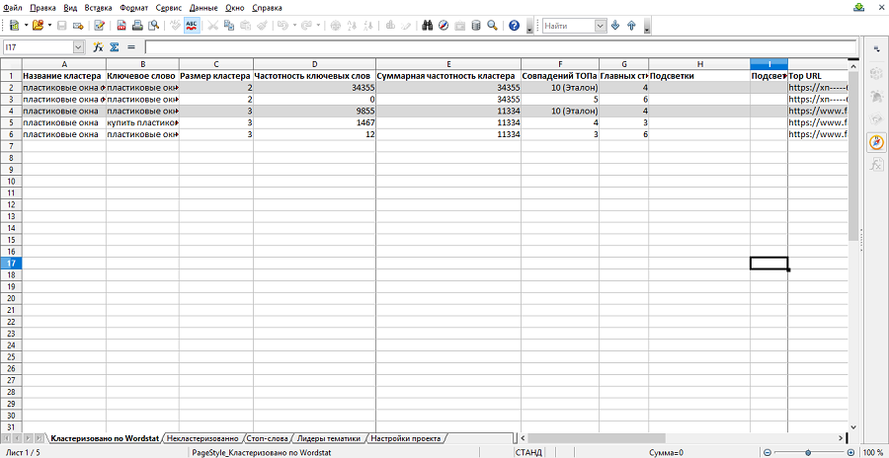Open the Сервис menu
This screenshot has width=889, height=458.
170,8
